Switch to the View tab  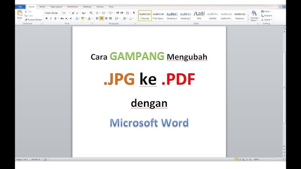(x=111, y=7)
